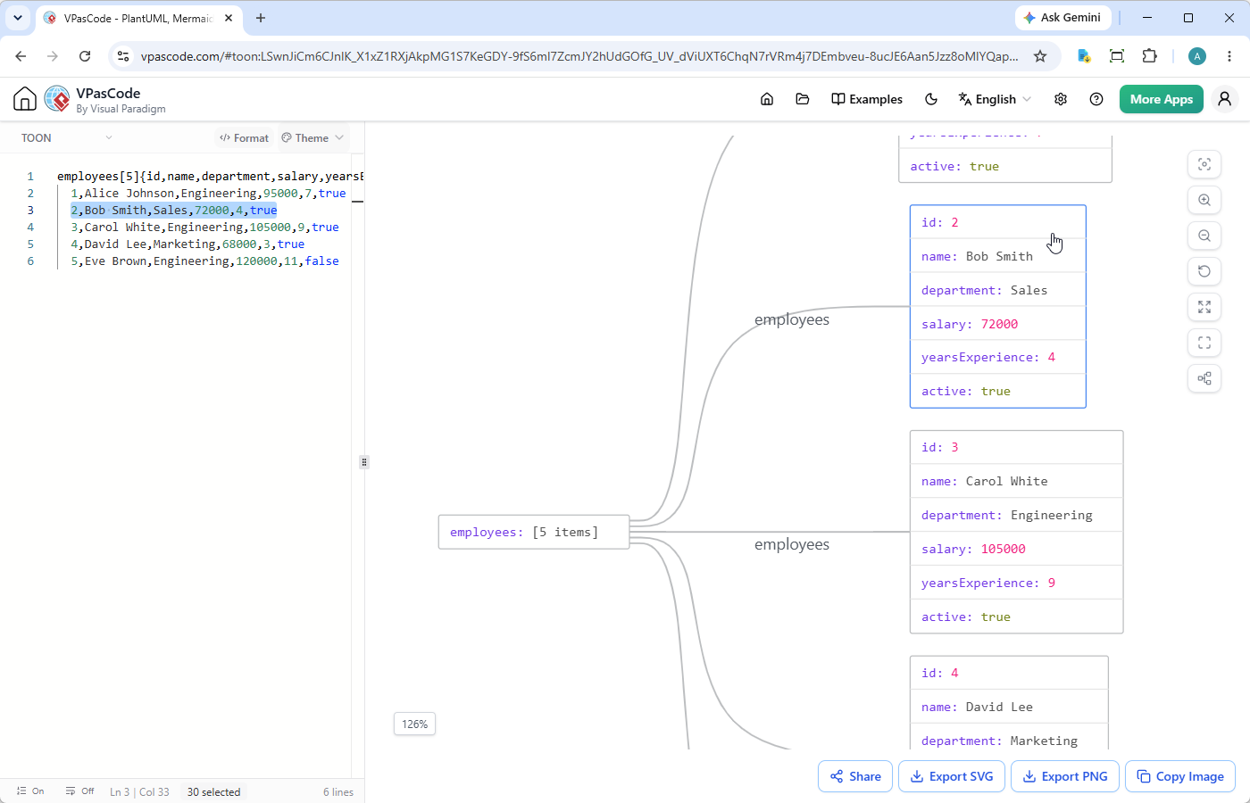1250x803 pixels.
Task: Click department: Sales row
Action: click(997, 290)
